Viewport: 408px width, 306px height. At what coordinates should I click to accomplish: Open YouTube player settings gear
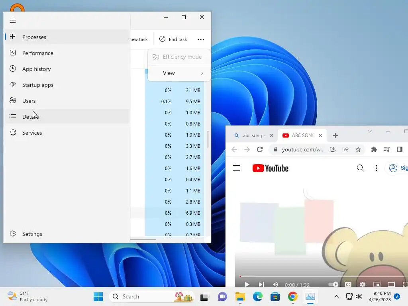pos(363,284)
